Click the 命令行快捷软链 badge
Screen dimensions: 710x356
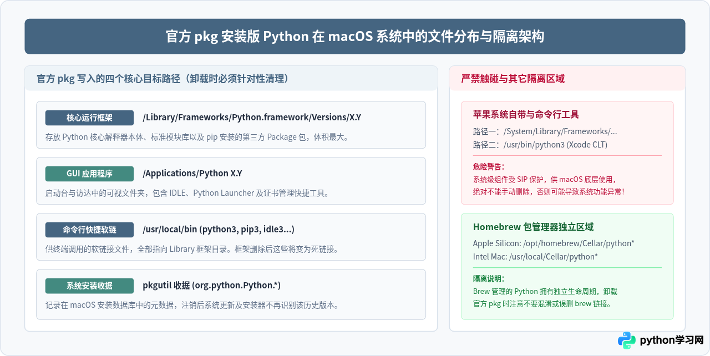[89, 230]
